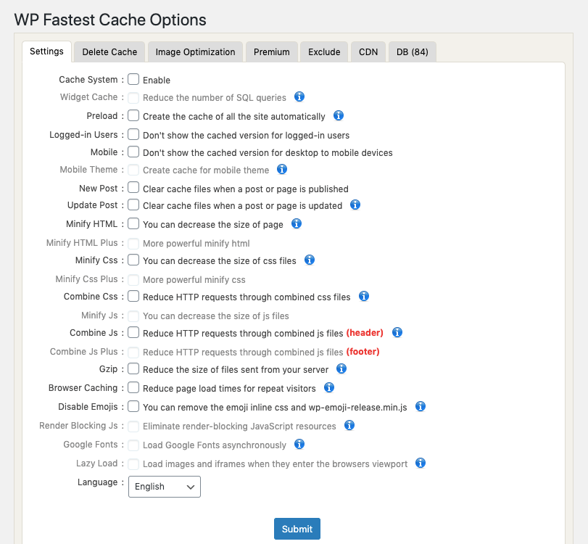Check the Logged-in Users option
The height and width of the screenshot is (544, 588).
click(133, 133)
